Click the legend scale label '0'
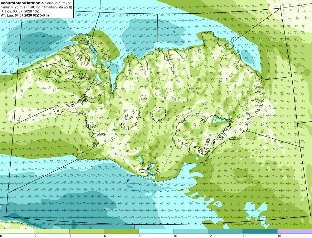Viewport: 312px width, 238px height. point(1,236)
